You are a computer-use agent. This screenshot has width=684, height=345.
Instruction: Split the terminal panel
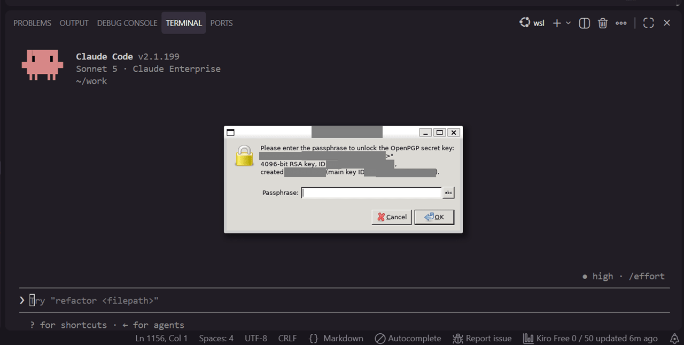click(x=585, y=23)
